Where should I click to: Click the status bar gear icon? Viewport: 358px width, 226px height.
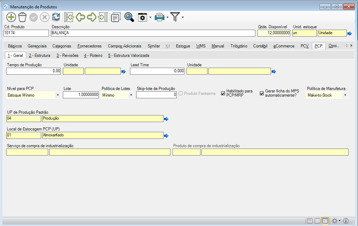pos(335,221)
